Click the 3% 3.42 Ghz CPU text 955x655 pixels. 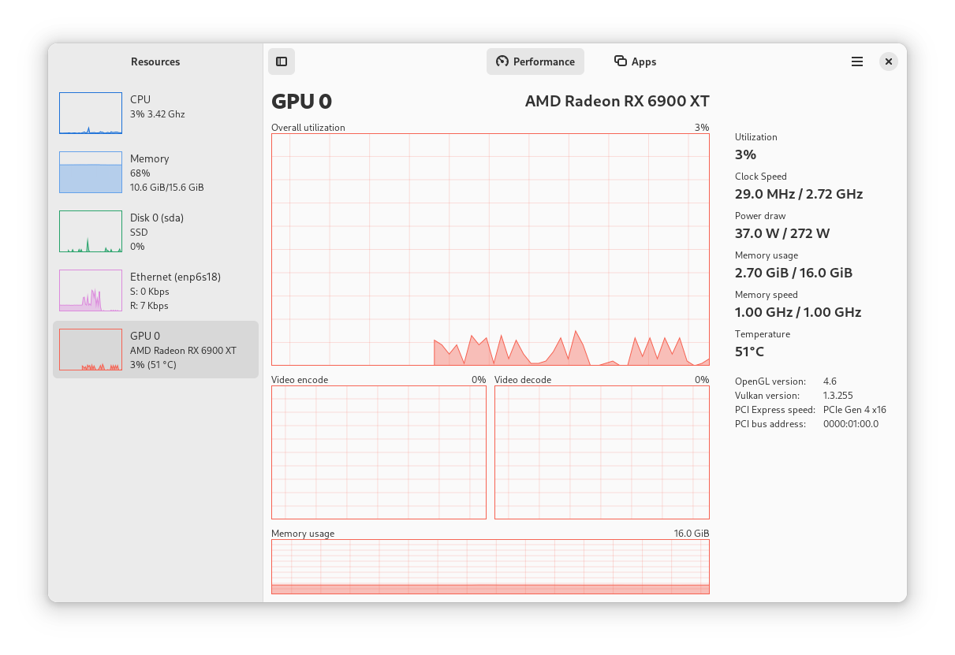[158, 114]
